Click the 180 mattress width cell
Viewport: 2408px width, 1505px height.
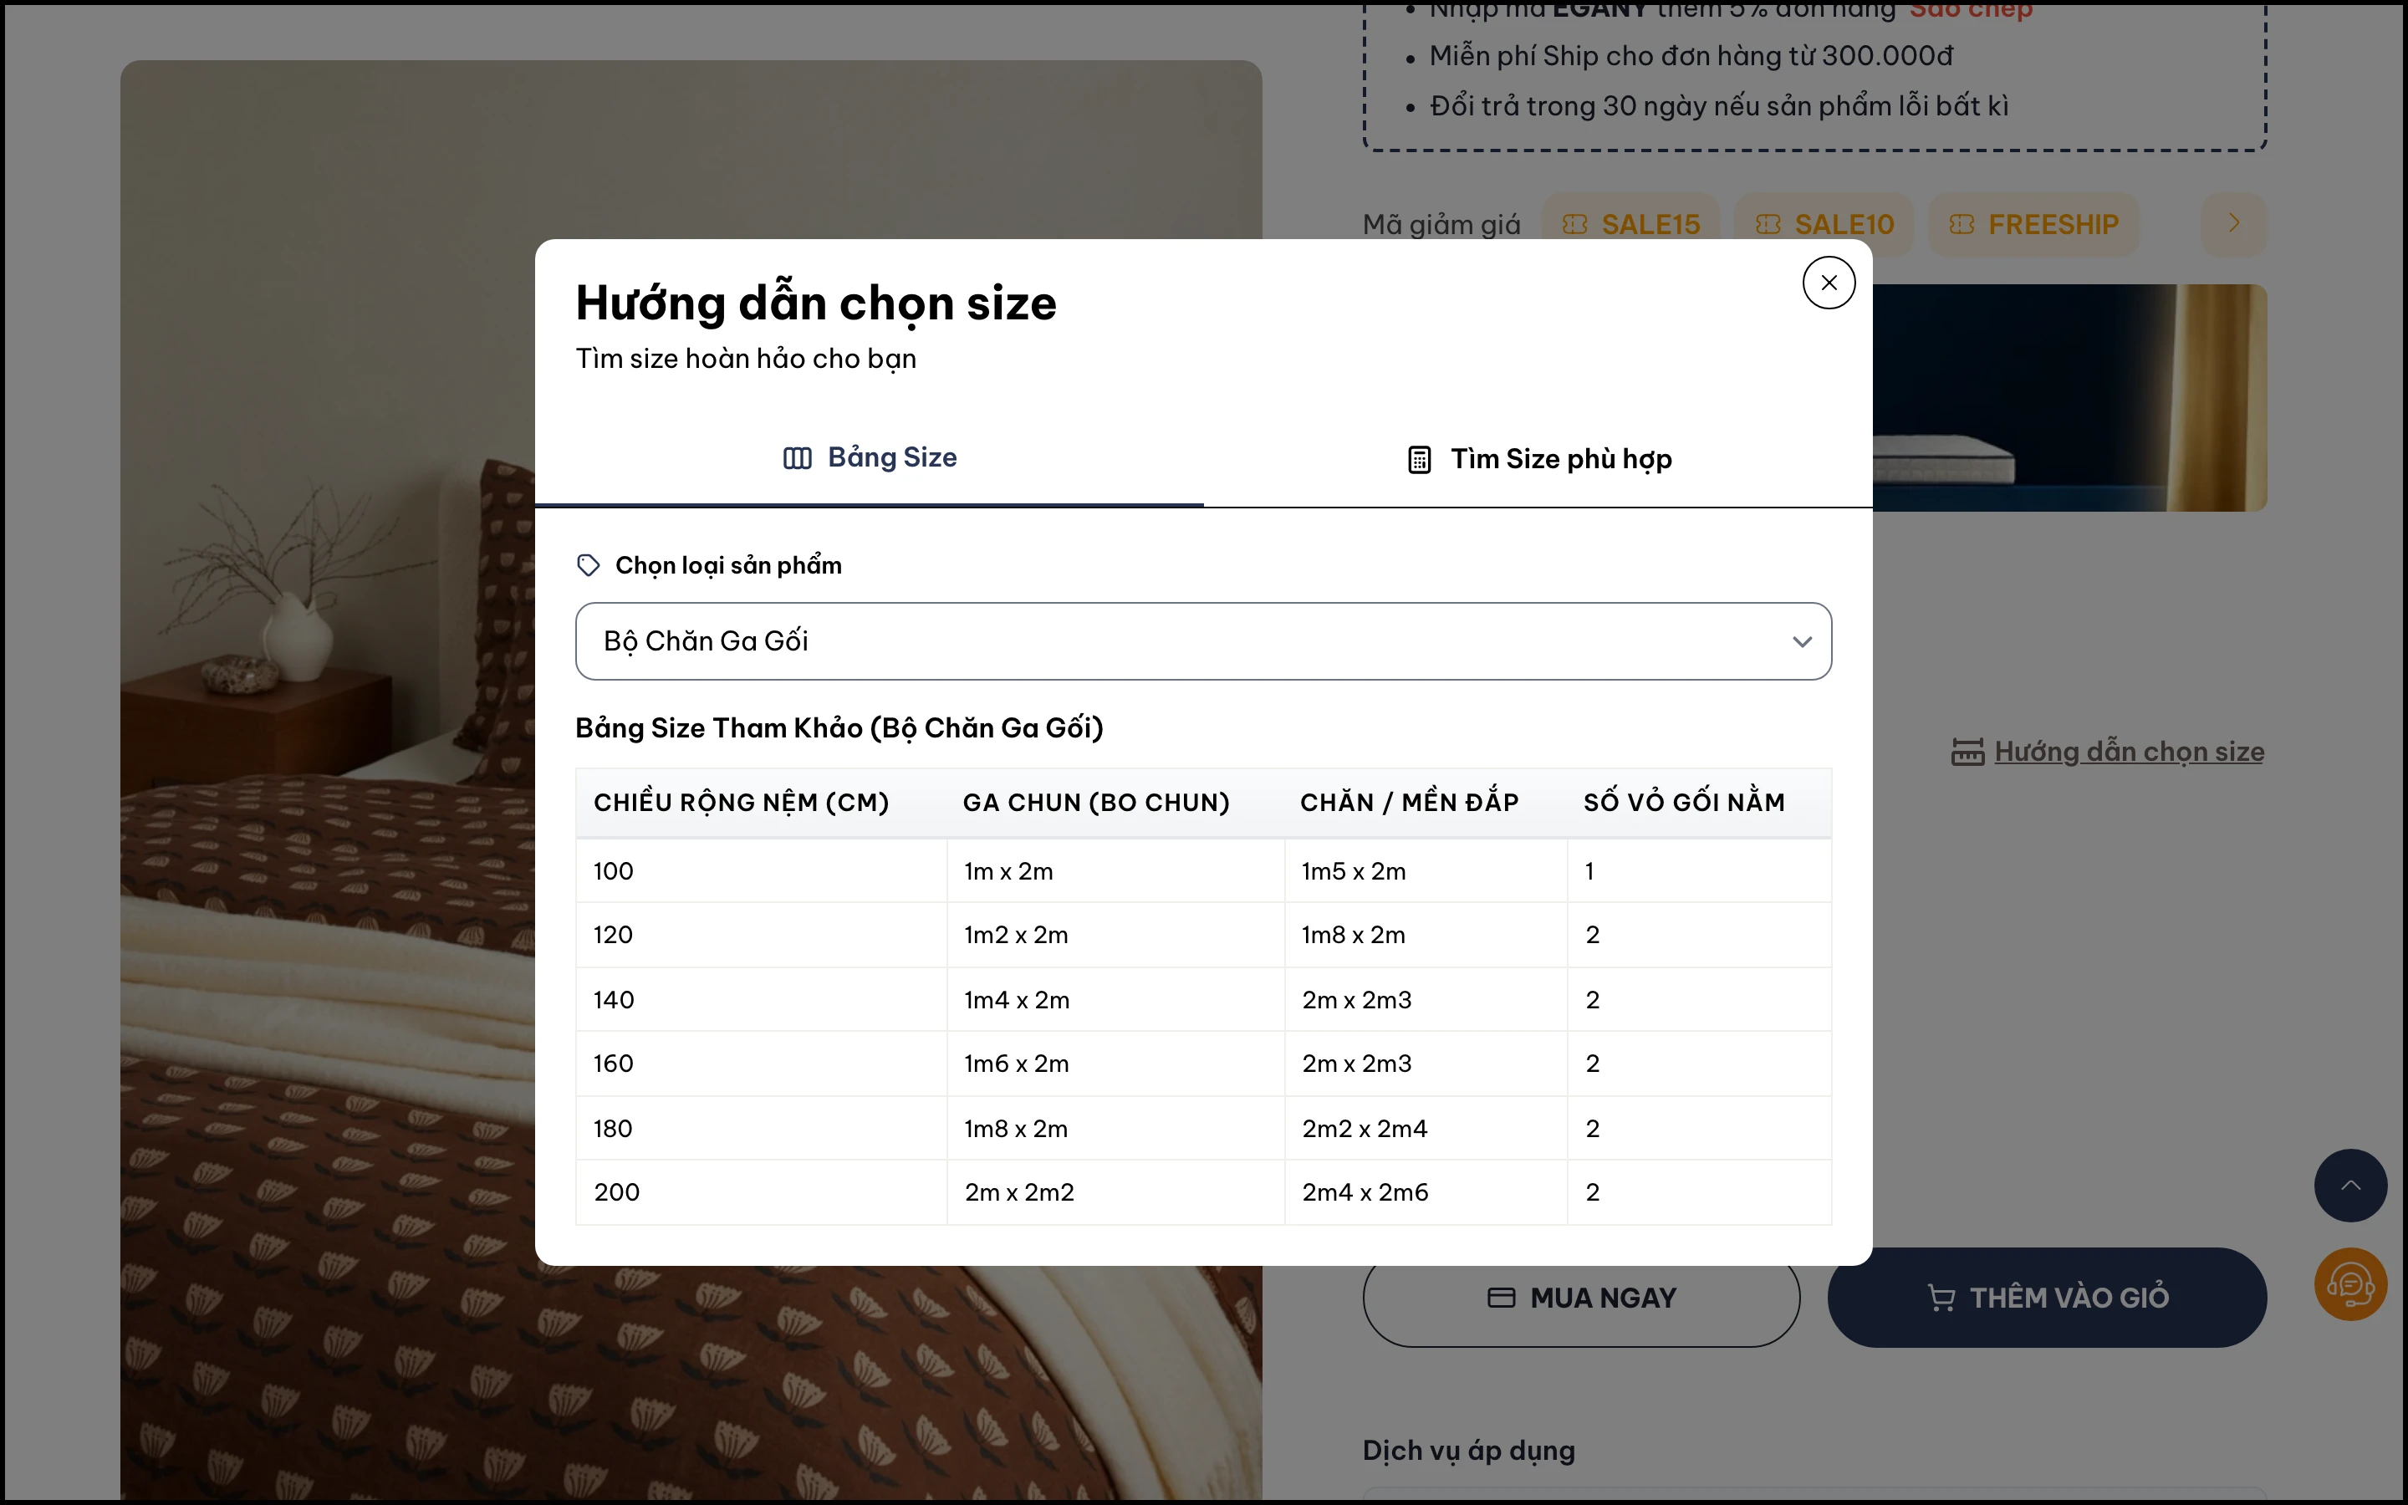click(761, 1128)
